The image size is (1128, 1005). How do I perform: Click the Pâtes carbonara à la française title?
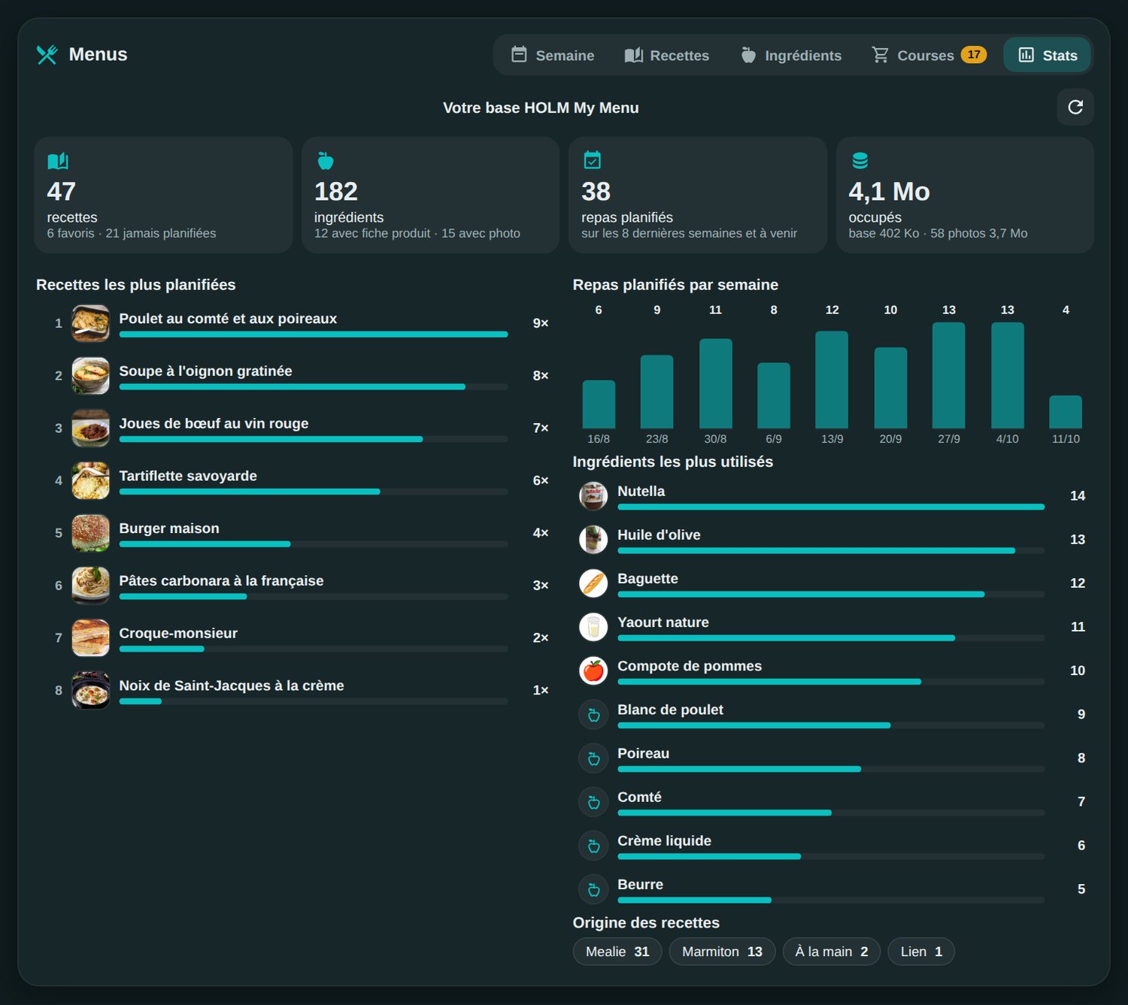pyautogui.click(x=221, y=581)
